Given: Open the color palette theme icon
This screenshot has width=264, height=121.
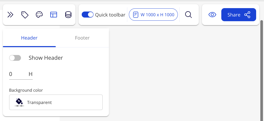Looking at the screenshot, I should pos(39,15).
